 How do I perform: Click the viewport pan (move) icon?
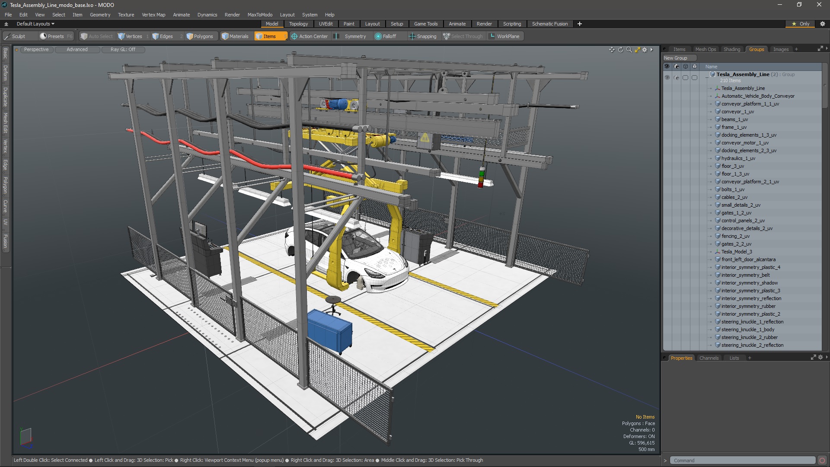coord(612,50)
